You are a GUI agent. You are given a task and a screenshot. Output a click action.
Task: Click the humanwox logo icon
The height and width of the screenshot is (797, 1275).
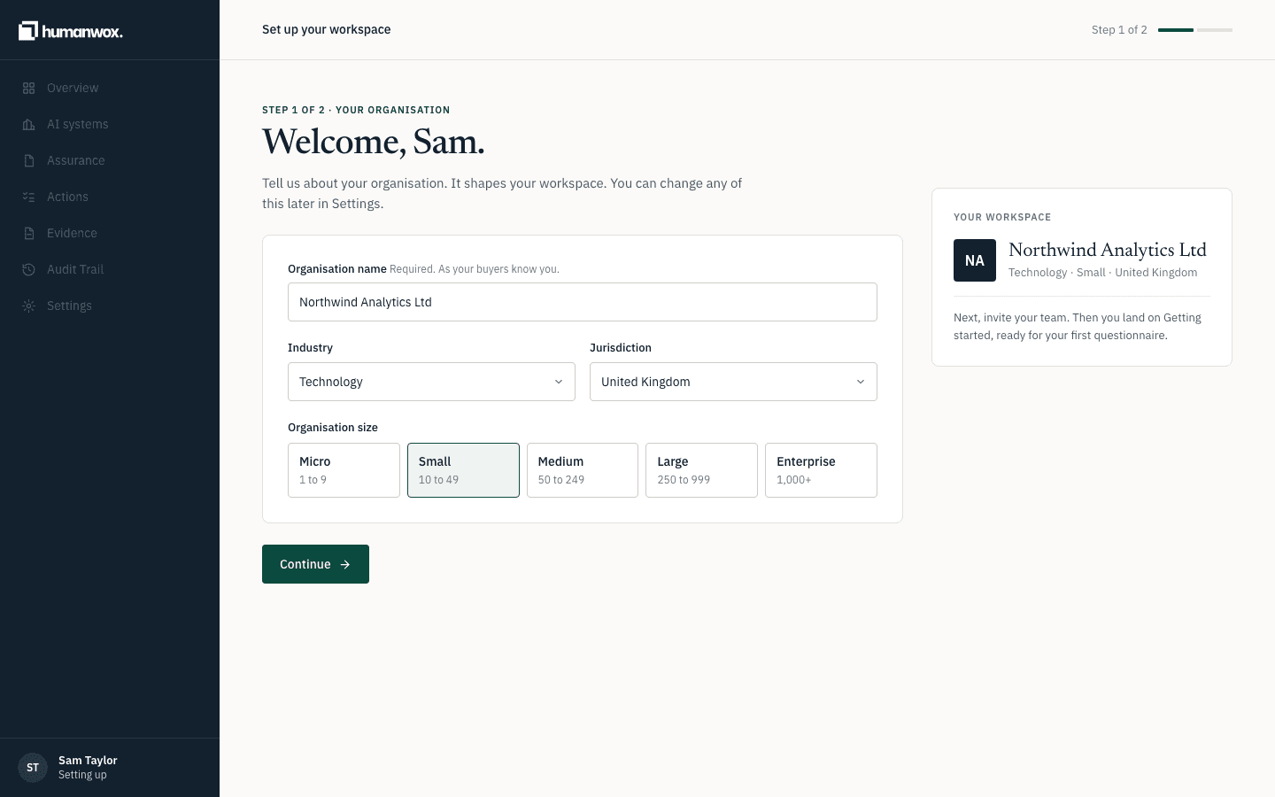pos(28,31)
